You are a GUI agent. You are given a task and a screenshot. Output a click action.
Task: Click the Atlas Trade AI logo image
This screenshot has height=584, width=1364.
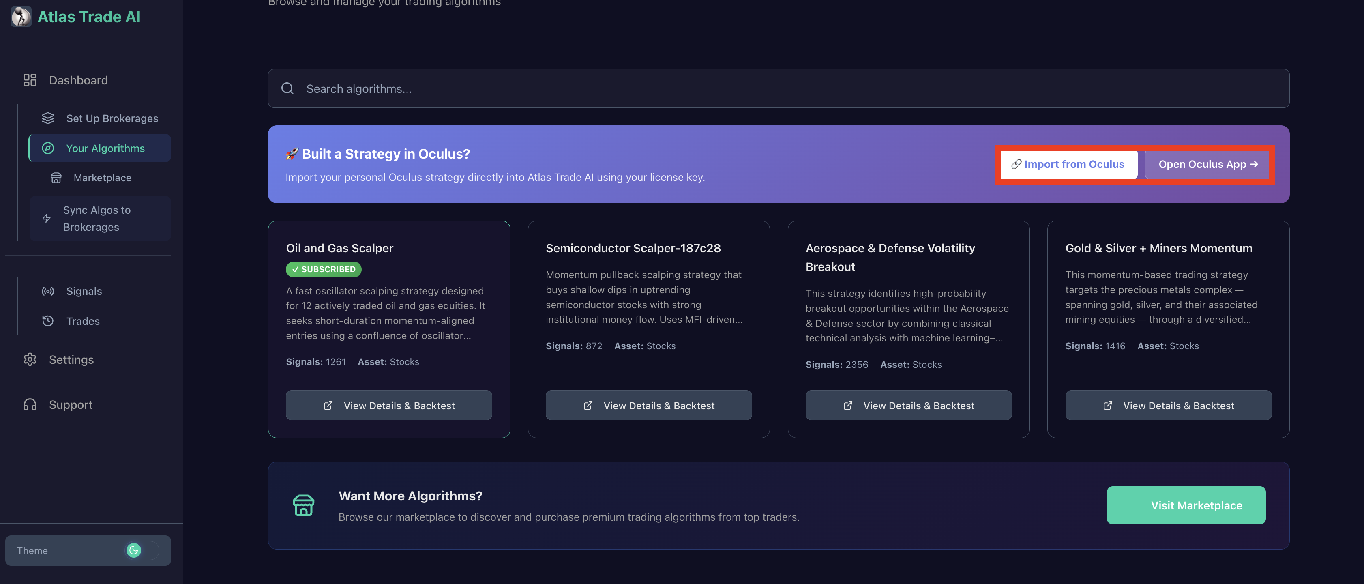coord(21,16)
